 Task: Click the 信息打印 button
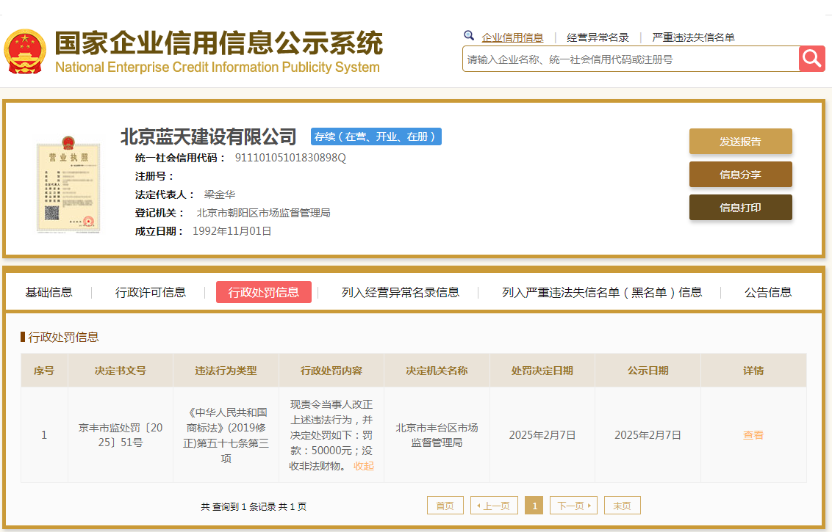click(x=740, y=207)
